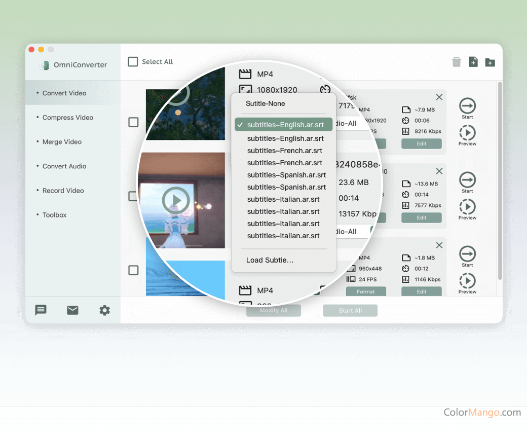Image resolution: width=527 pixels, height=443 pixels.
Task: Start converting the 13.6 MB video
Action: pyautogui.click(x=468, y=182)
